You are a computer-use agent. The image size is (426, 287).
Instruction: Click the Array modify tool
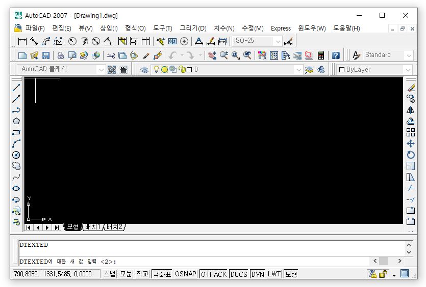[x=411, y=132]
